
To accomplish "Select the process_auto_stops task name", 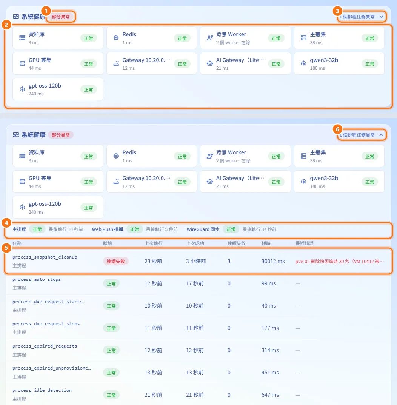I will 37,279.
